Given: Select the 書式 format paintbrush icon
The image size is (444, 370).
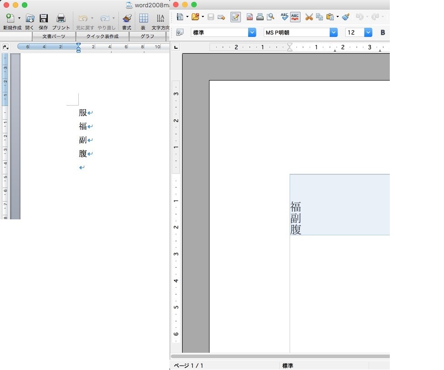Looking at the screenshot, I should click(x=127, y=18).
